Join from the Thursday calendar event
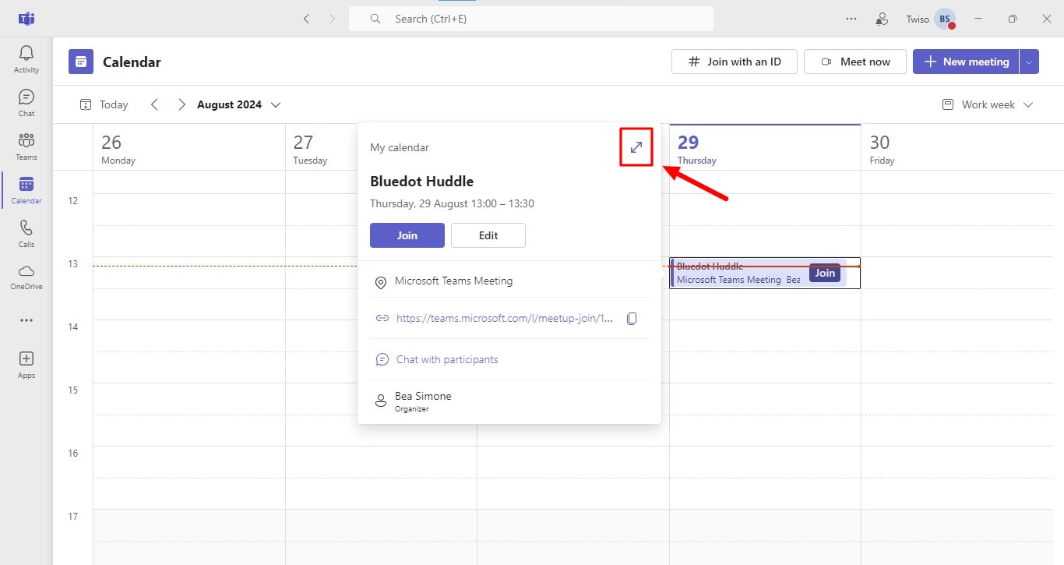The image size is (1064, 565). click(825, 273)
